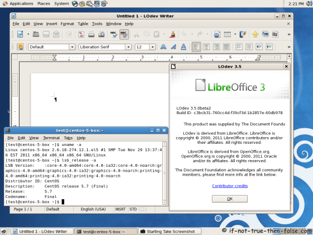
Task: Toggle Bullets list icon
Action: click(x=249, y=47)
